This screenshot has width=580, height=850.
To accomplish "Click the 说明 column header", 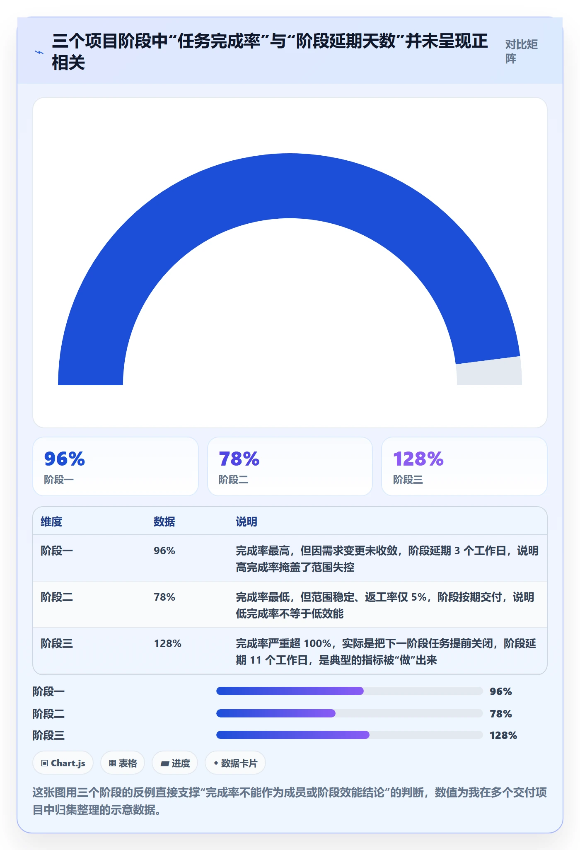I will (x=247, y=522).
